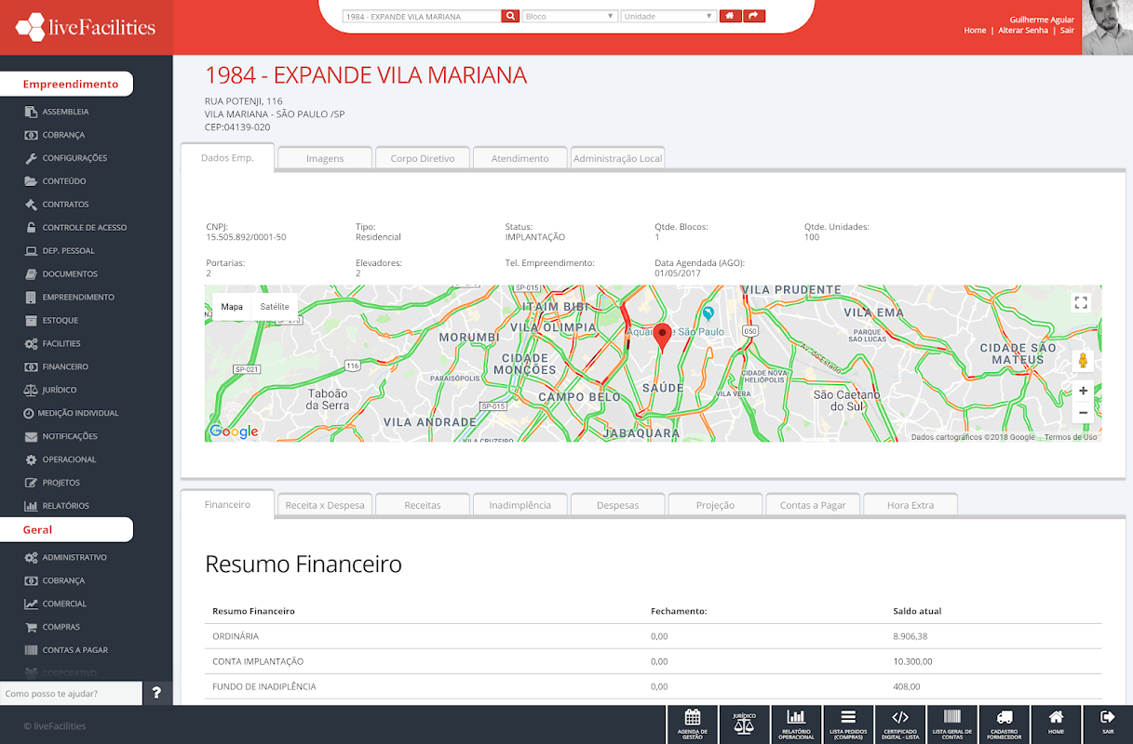This screenshot has height=744, width=1133.
Task: Open Certificado Digital - Lista shortcut
Action: [x=900, y=724]
